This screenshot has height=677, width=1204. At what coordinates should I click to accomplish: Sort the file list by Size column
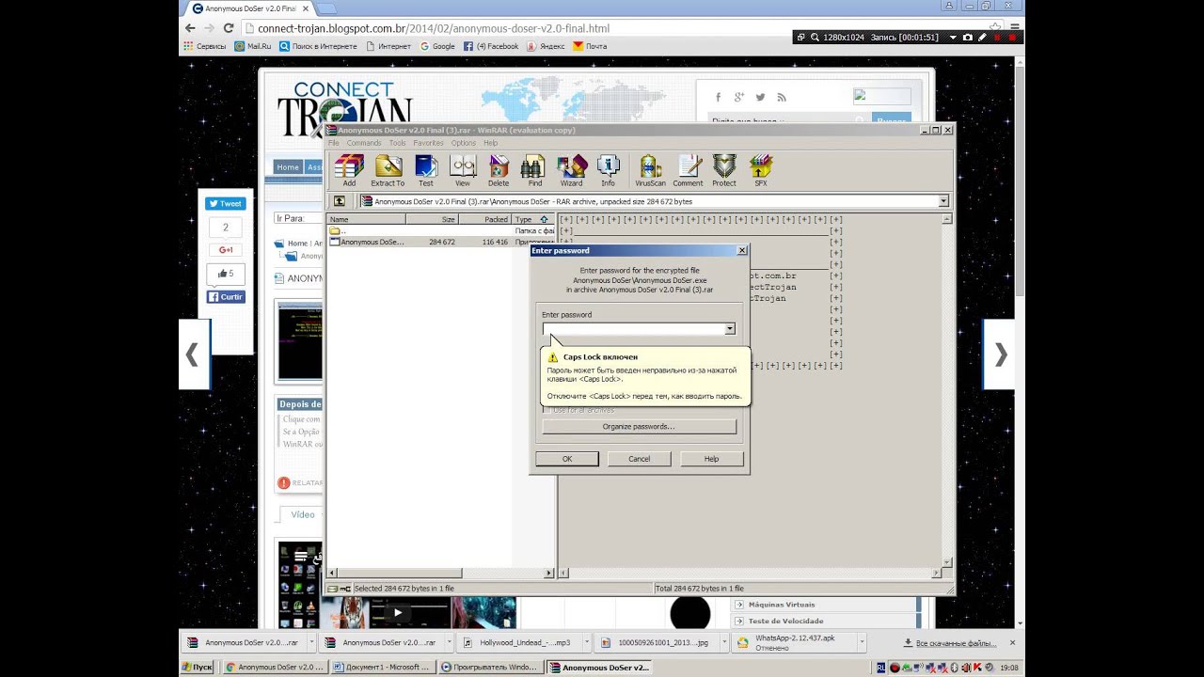coord(432,219)
